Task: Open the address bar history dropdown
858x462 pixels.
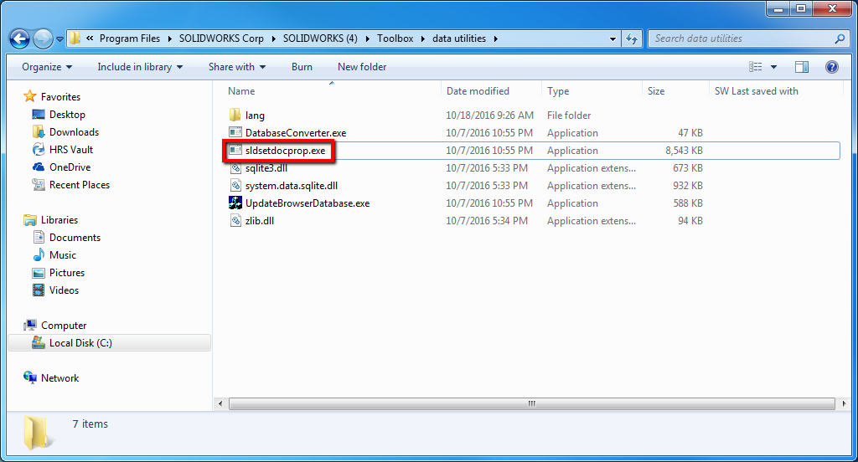Action: coord(612,38)
